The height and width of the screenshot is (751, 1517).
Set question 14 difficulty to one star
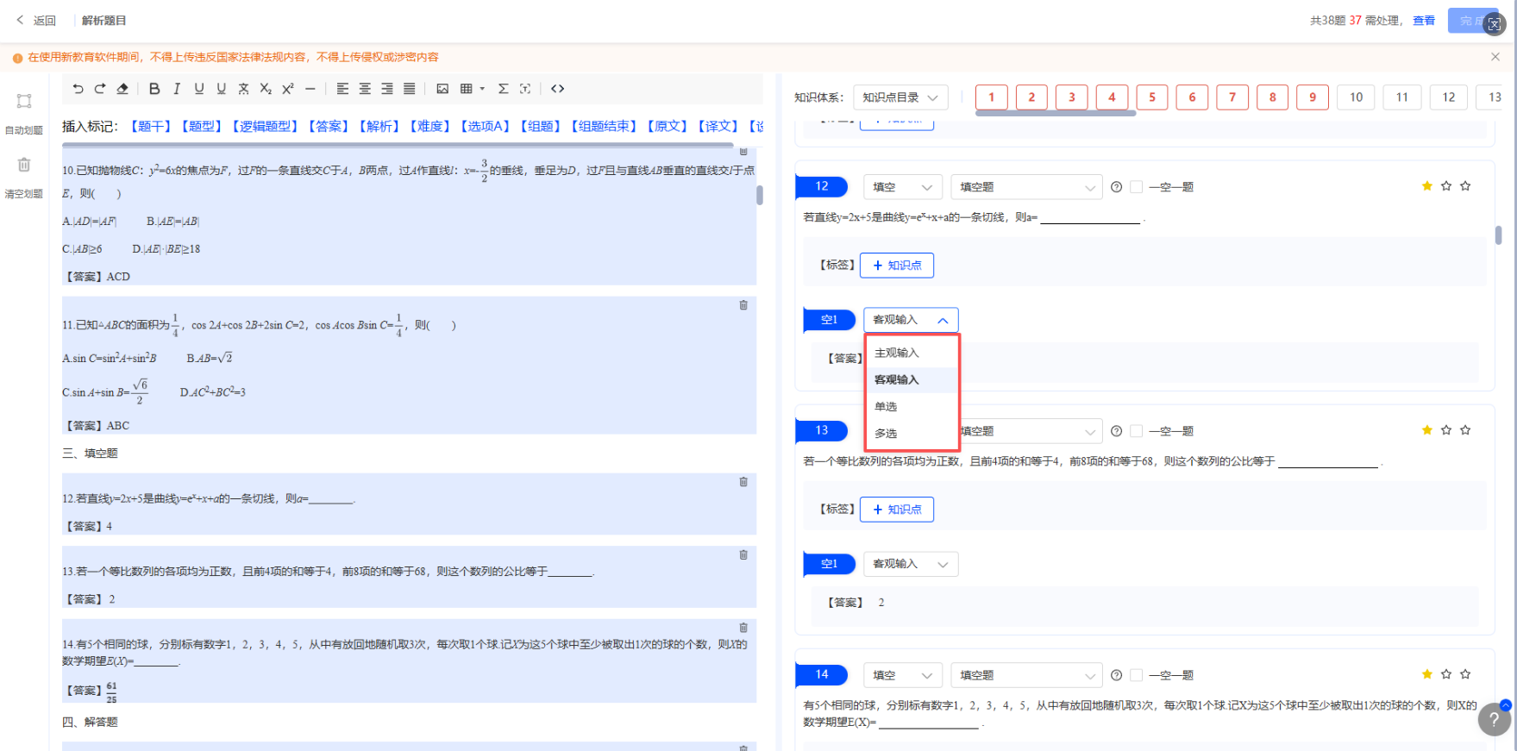pos(1427,674)
